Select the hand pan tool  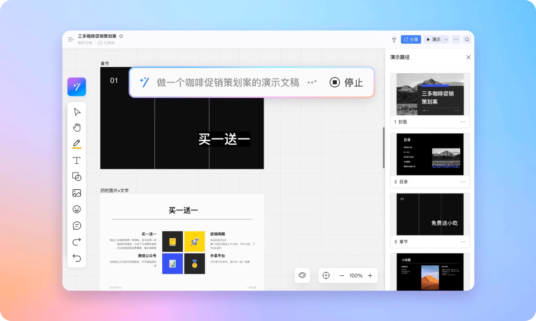point(77,127)
